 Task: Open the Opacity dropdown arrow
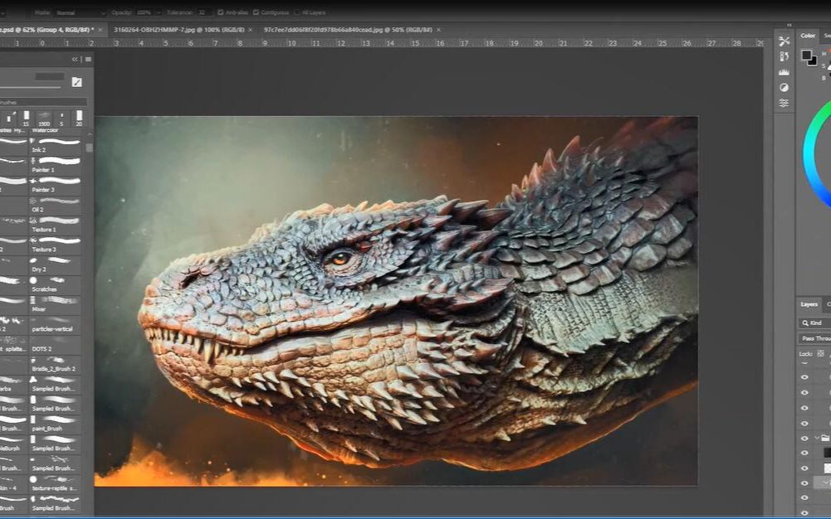coord(159,13)
